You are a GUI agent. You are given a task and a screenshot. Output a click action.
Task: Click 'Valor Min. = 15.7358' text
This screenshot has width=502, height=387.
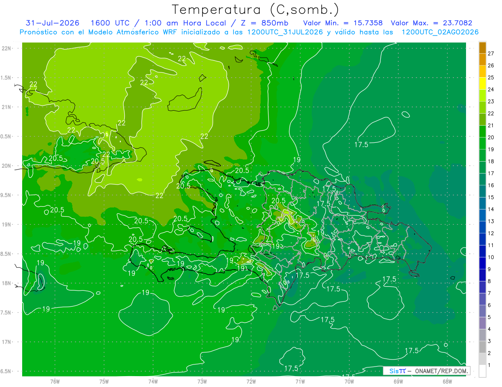(343, 23)
